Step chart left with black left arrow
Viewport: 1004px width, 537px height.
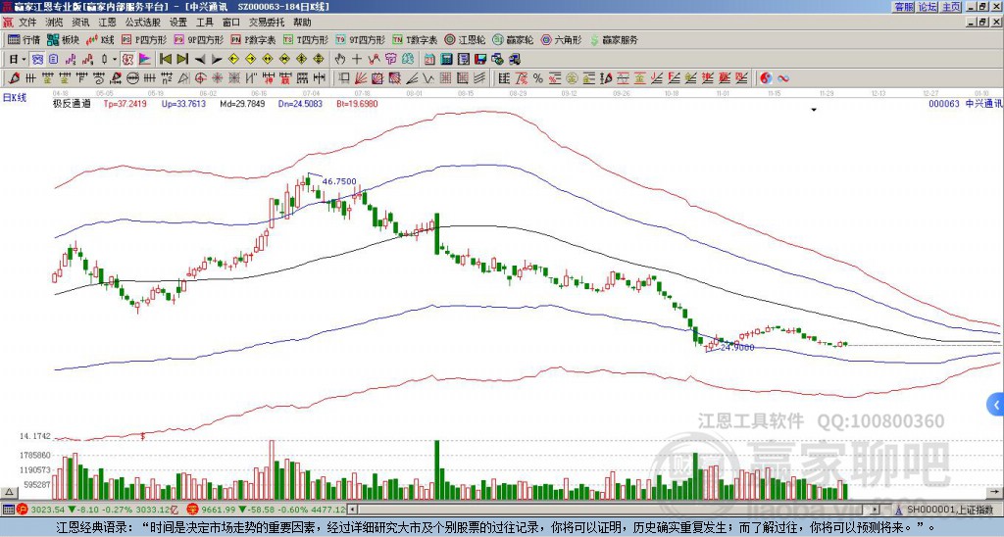[x=200, y=60]
